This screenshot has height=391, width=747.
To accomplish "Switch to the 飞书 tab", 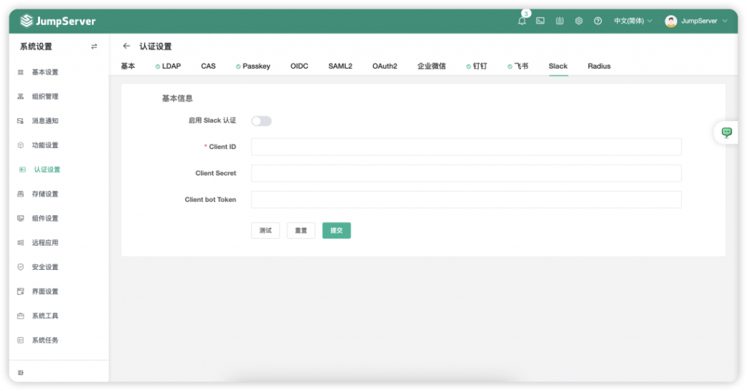I will click(x=518, y=66).
